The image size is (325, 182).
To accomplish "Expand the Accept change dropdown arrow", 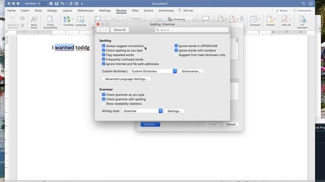I will pyautogui.click(x=226, y=19).
